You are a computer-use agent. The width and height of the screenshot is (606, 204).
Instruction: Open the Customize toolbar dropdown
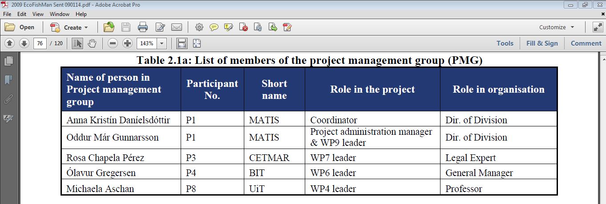click(557, 27)
